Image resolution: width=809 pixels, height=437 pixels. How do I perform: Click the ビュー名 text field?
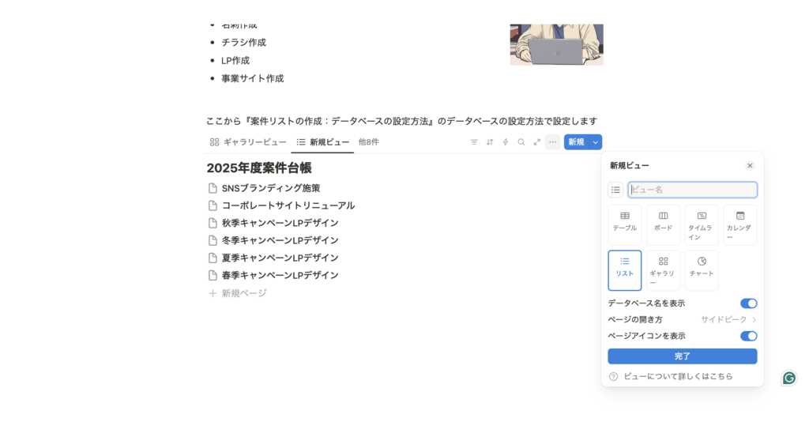(692, 190)
